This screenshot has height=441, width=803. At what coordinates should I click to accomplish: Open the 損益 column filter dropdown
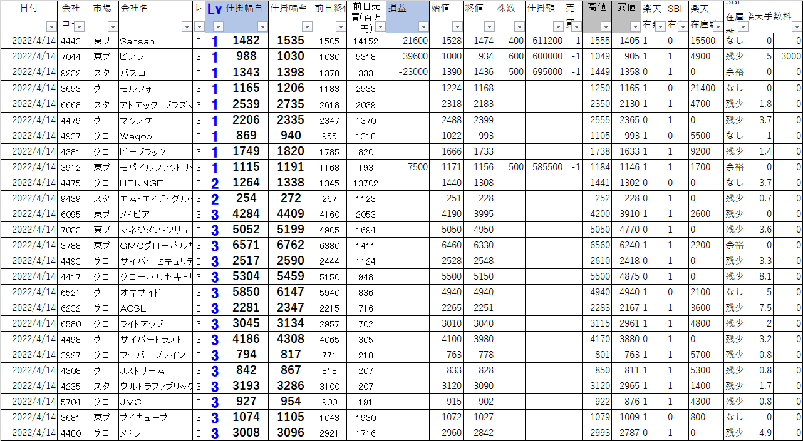[x=424, y=27]
